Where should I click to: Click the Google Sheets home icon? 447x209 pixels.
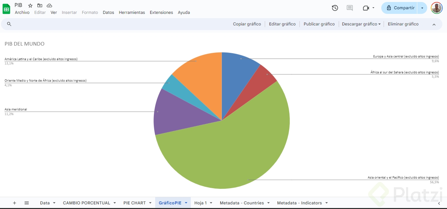click(x=6, y=9)
